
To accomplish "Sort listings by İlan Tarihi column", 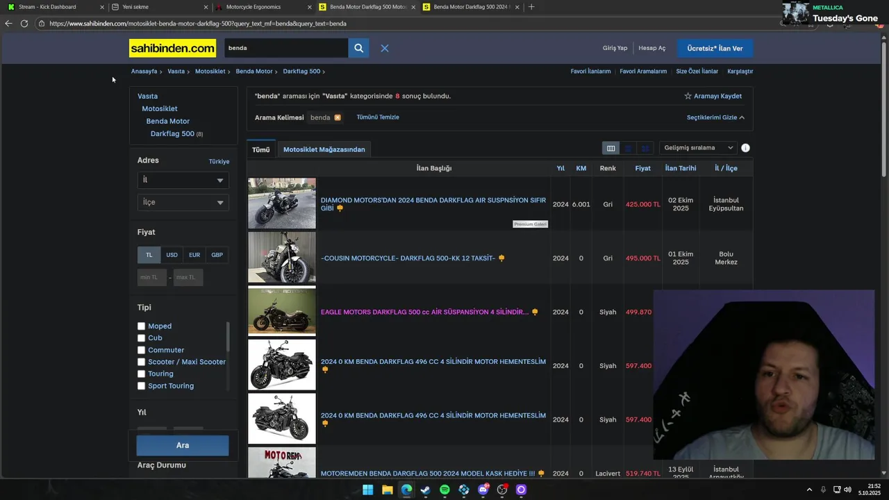I will 681,168.
